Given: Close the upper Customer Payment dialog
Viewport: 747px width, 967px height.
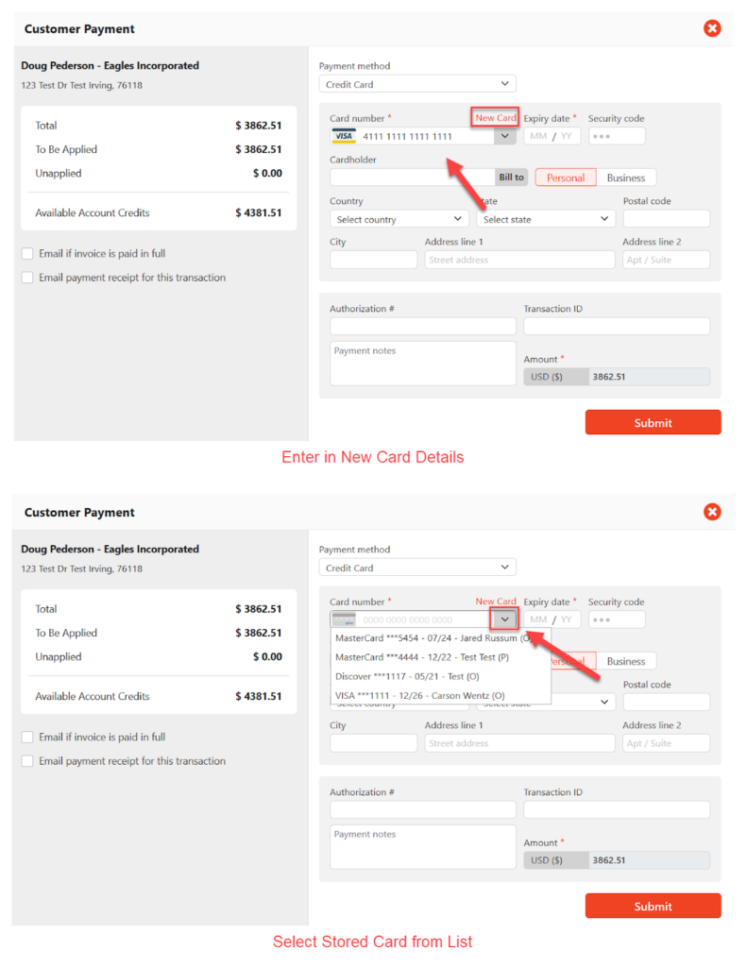Looking at the screenshot, I should click(x=712, y=28).
